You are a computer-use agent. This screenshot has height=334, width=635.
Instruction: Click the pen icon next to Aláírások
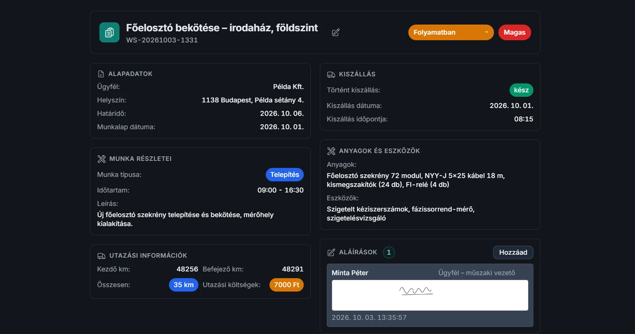(x=331, y=252)
